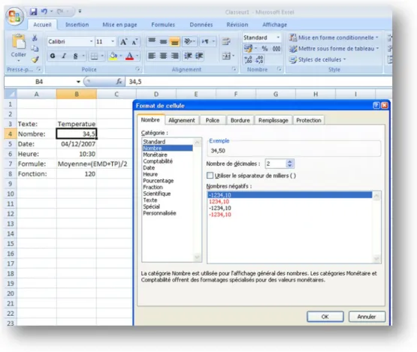Select the red 1234,10 negative format without minus
Image resolution: width=417 pixels, height=352 pixels.
(x=289, y=201)
